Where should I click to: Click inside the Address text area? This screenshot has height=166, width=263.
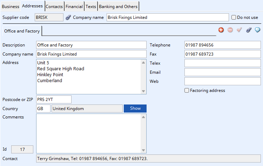click(x=89, y=77)
